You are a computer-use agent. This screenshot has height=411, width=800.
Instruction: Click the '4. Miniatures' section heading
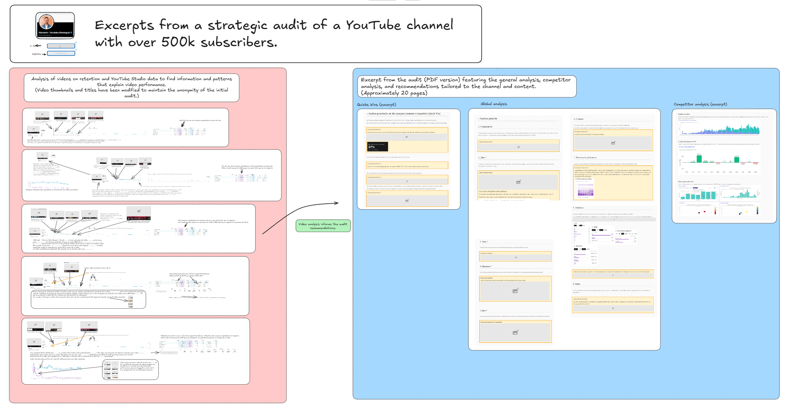pyautogui.click(x=486, y=267)
